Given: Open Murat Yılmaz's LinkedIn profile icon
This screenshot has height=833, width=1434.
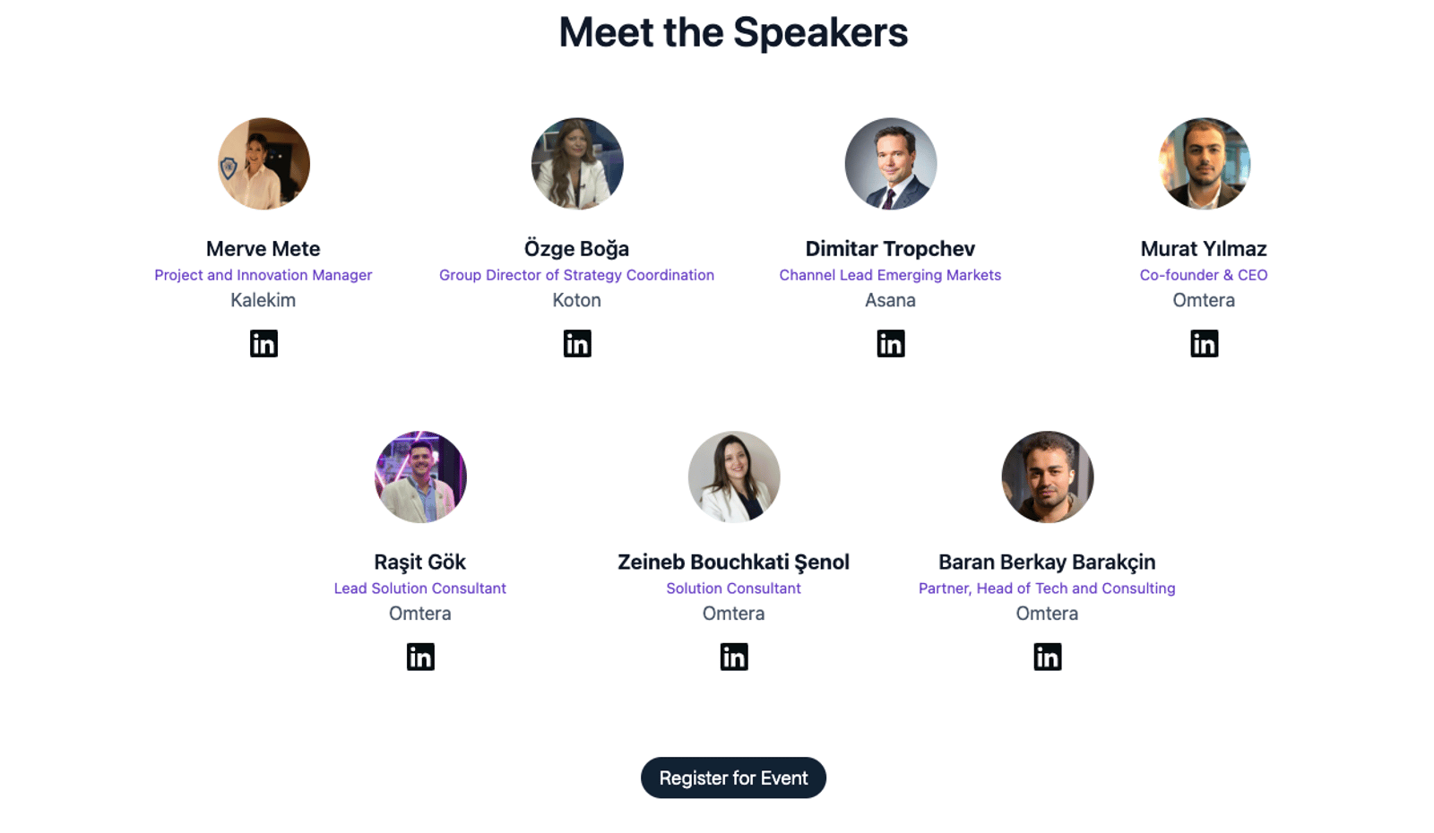Looking at the screenshot, I should [1204, 344].
